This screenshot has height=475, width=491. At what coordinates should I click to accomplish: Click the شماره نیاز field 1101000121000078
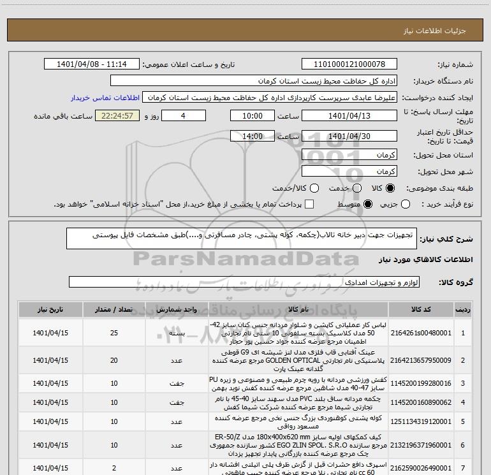click(x=349, y=64)
